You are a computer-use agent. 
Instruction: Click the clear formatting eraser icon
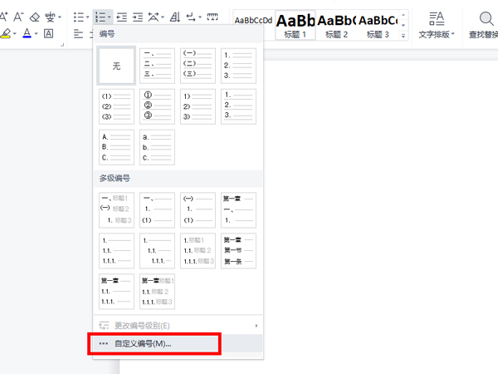35,17
